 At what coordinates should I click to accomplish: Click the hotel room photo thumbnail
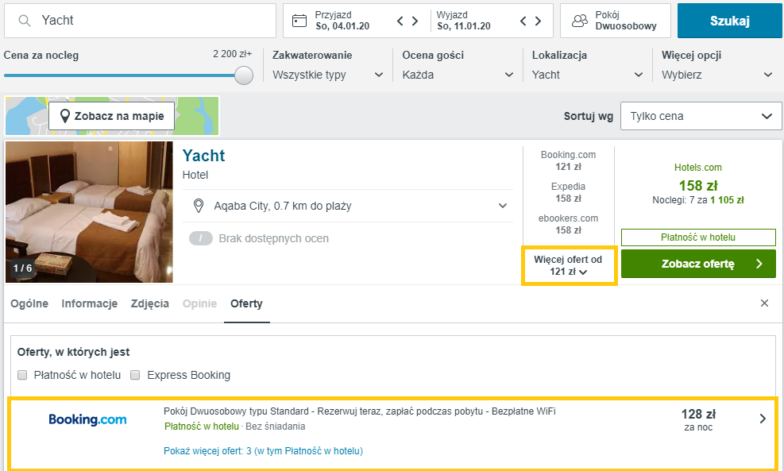point(89,212)
